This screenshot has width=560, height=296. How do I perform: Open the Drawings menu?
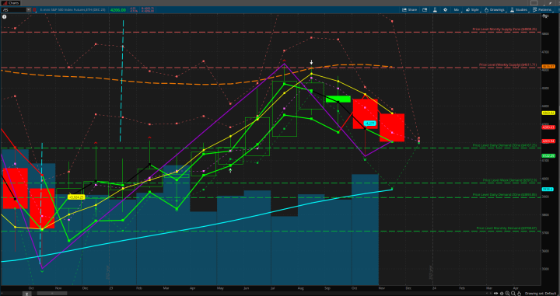[x=495, y=10]
